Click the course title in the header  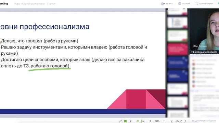point(35,4)
